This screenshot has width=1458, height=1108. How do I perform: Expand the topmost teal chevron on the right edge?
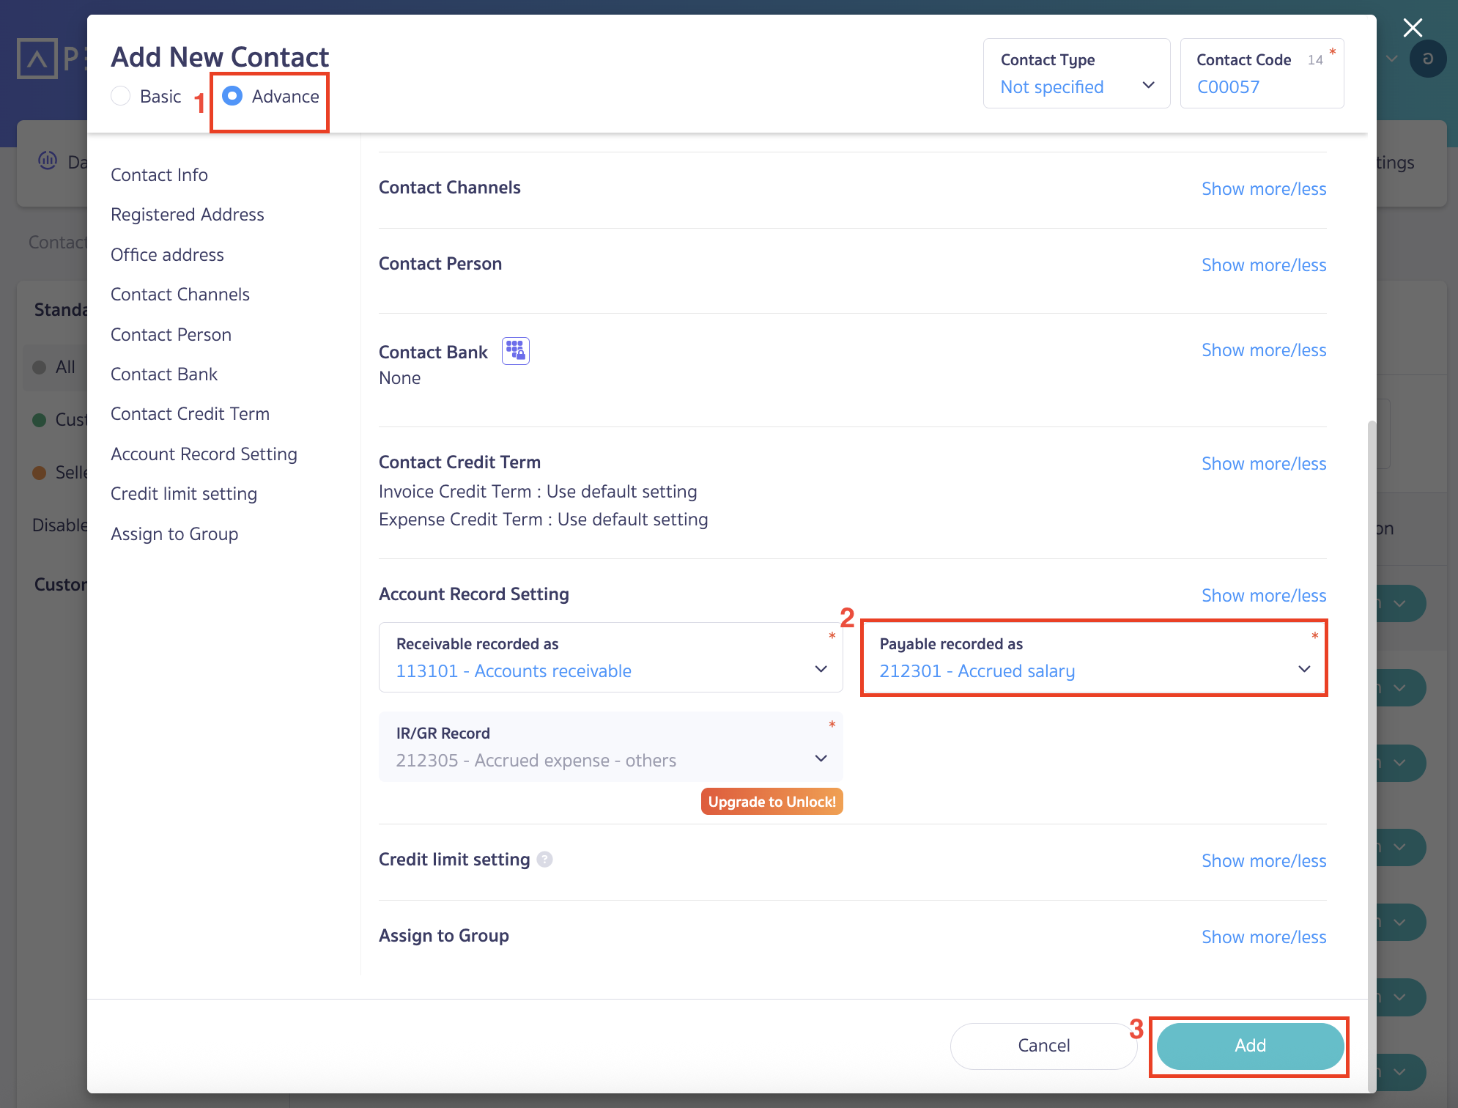tap(1399, 602)
